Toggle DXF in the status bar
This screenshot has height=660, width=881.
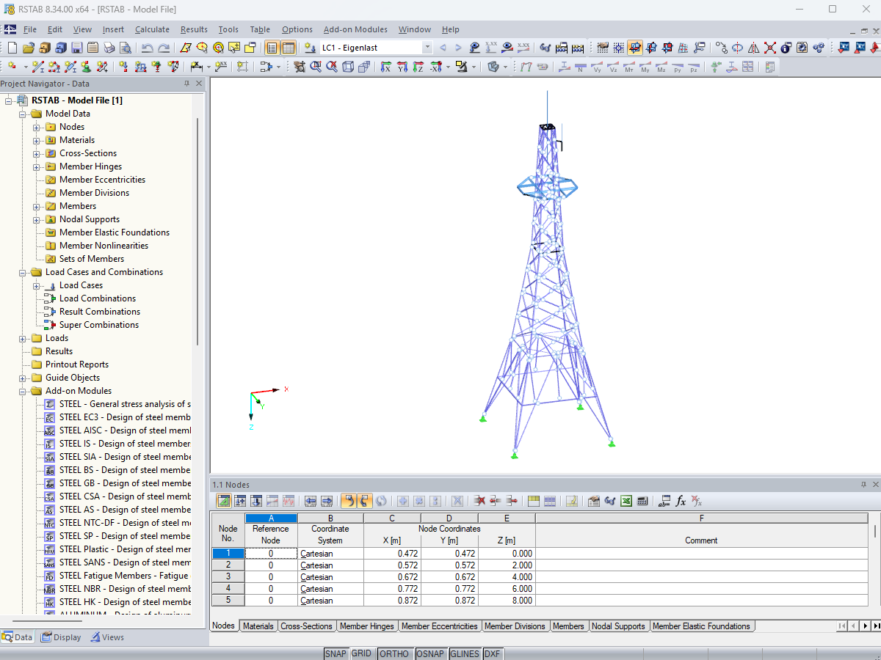(492, 653)
